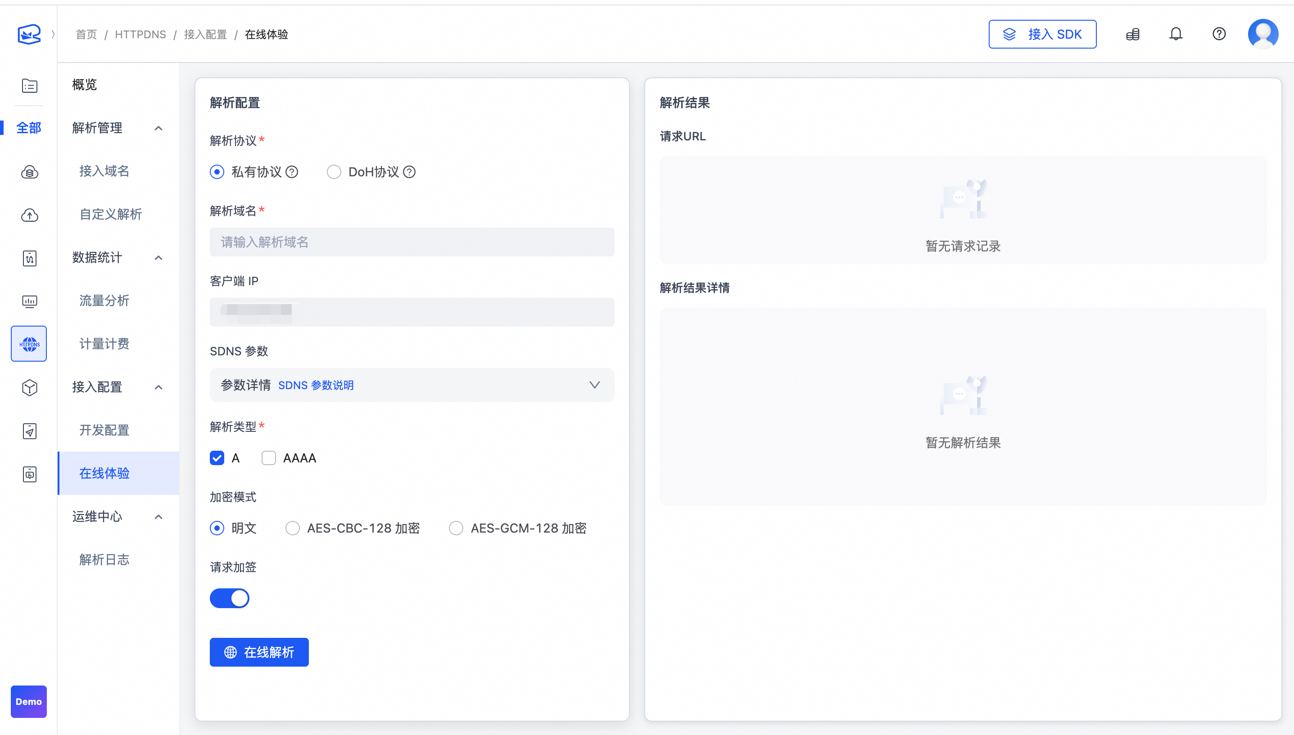Click the 在线解析 button
The height and width of the screenshot is (735, 1294).
click(259, 652)
